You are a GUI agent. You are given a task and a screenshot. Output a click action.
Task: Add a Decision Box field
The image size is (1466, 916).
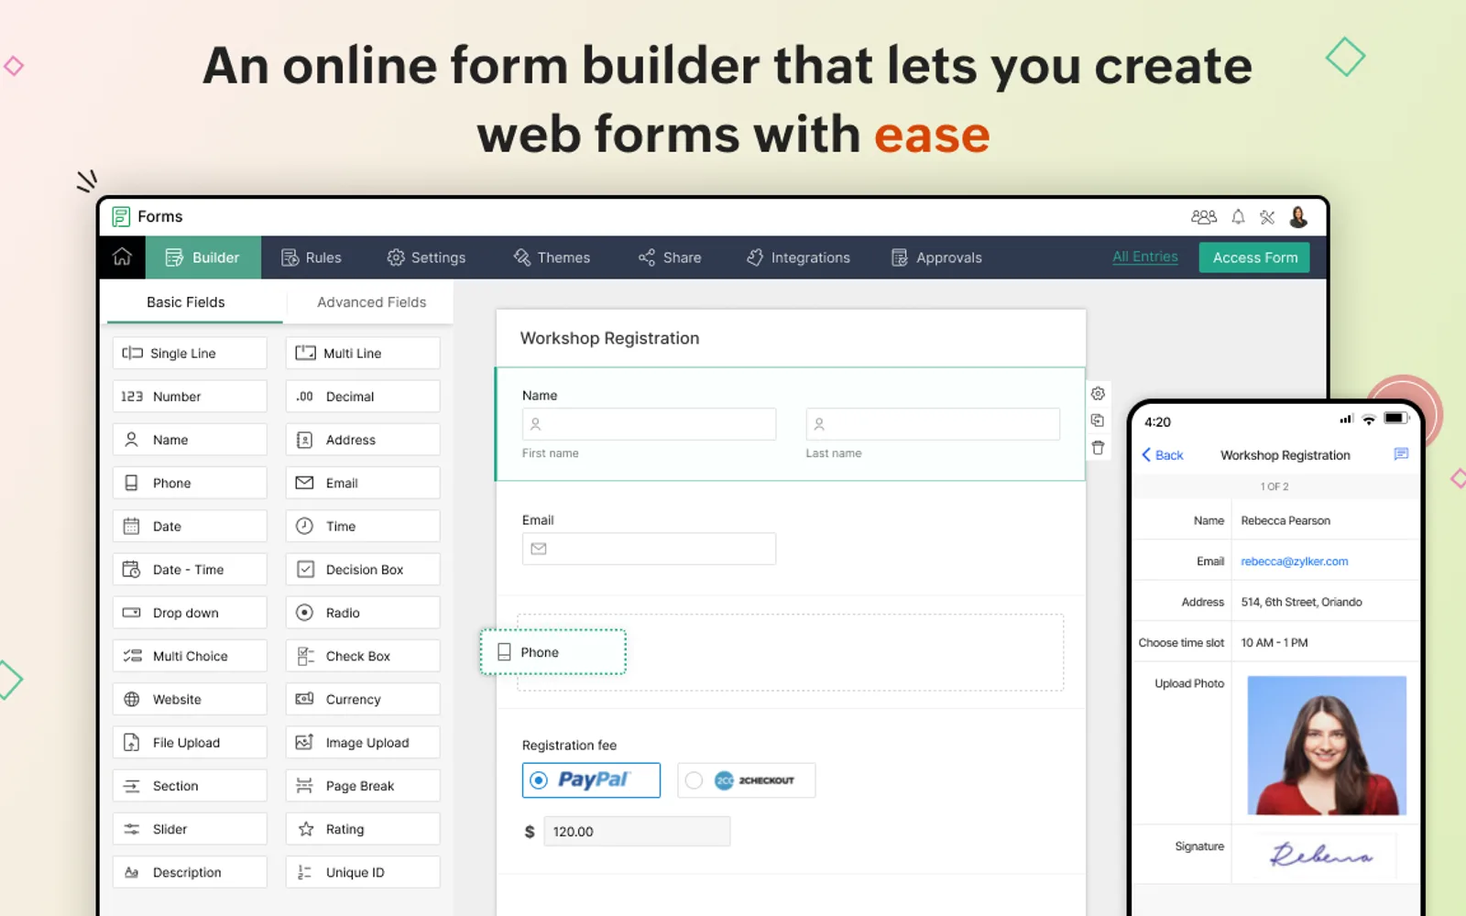(x=363, y=570)
